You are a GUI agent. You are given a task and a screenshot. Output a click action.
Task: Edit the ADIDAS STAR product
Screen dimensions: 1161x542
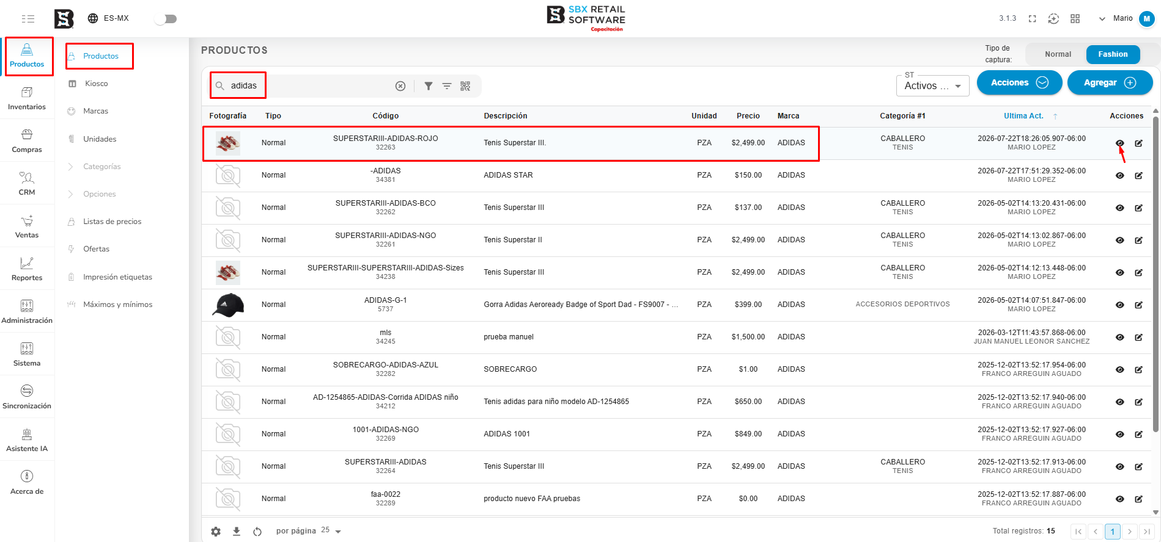tap(1138, 176)
